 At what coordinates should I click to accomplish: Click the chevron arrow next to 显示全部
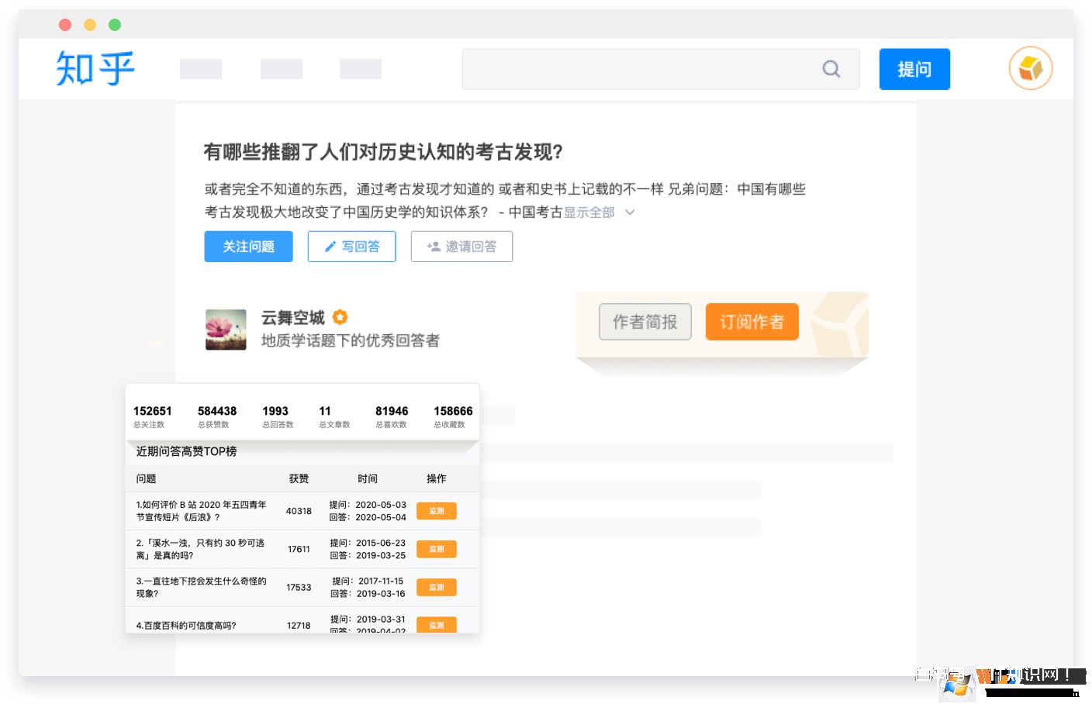tap(630, 212)
